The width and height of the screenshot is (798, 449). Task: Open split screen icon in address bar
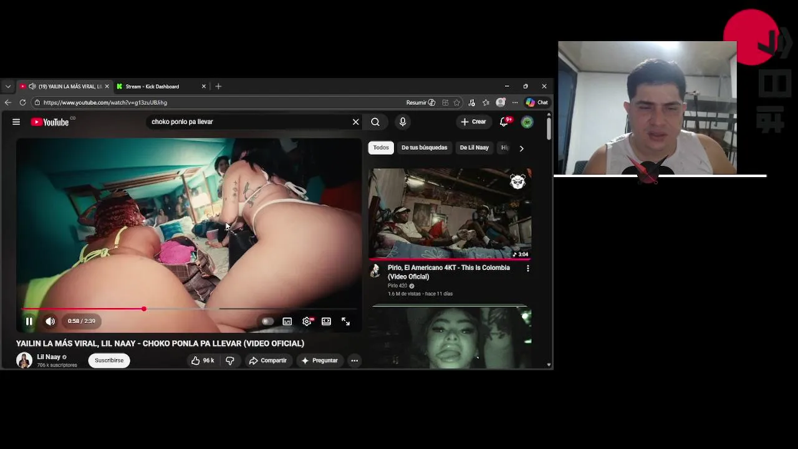point(445,102)
